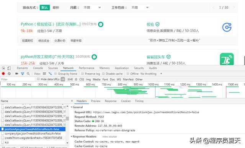Switch to the Preview tab
This screenshot has width=245, height=148.
point(96,101)
